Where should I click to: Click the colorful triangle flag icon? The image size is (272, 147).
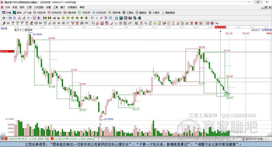click(39, 18)
